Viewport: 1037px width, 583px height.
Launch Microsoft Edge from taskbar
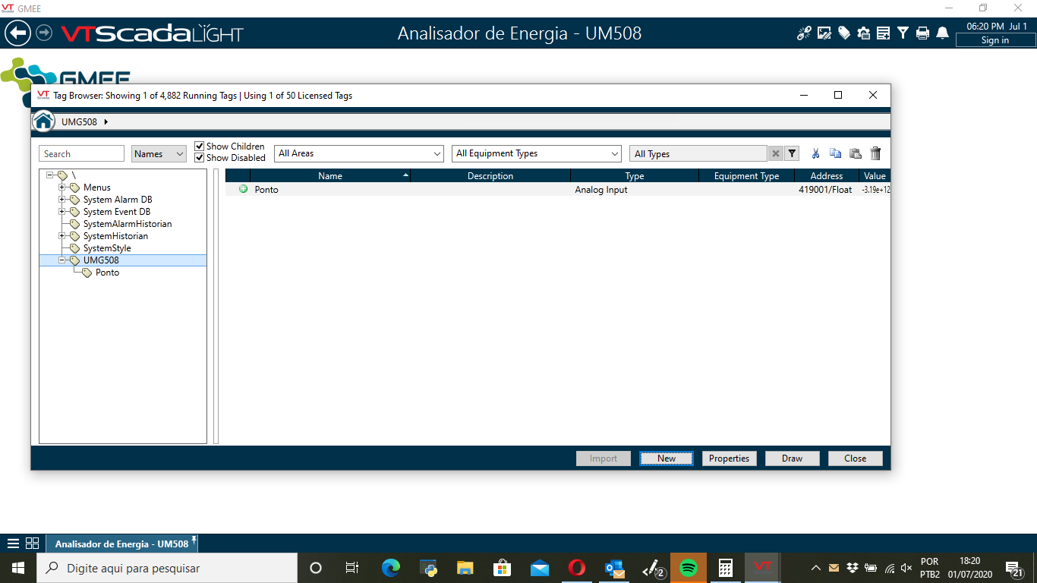tap(390, 568)
